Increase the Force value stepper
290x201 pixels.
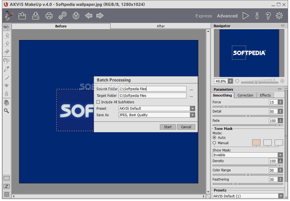280,101
